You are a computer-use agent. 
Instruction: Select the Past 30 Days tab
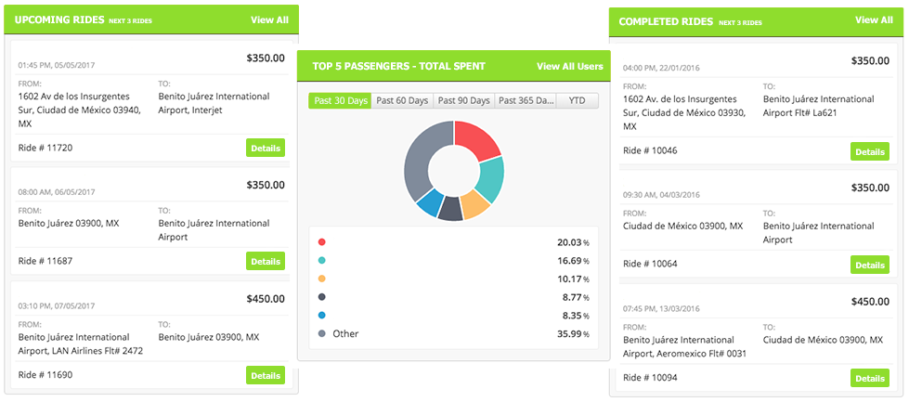(x=340, y=100)
